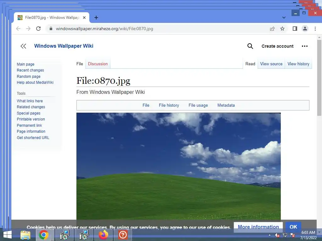Open Page information link
Viewport: 322px width, 241px height.
pos(31,131)
